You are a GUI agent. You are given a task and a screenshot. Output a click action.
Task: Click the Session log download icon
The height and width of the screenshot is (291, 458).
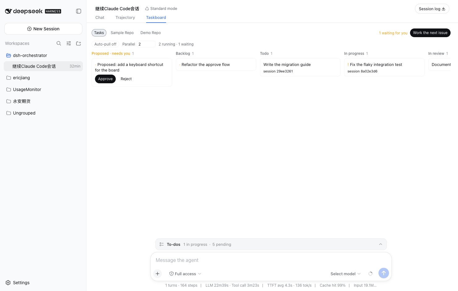tap(443, 9)
